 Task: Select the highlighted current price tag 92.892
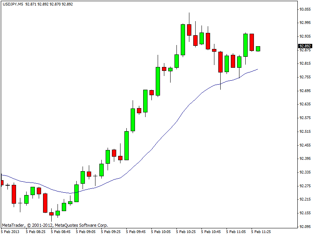[x=305, y=46]
